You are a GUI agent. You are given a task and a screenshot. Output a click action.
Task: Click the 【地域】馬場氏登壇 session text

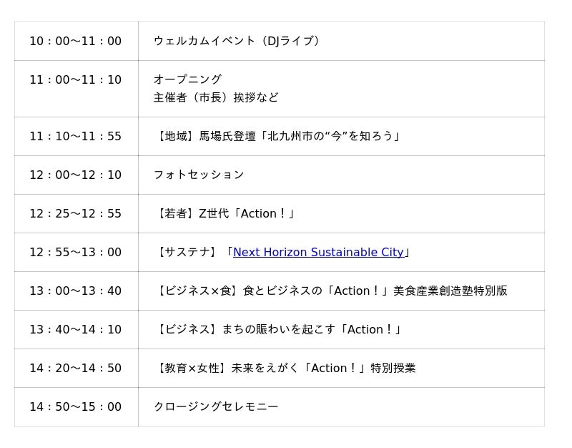[x=277, y=136]
